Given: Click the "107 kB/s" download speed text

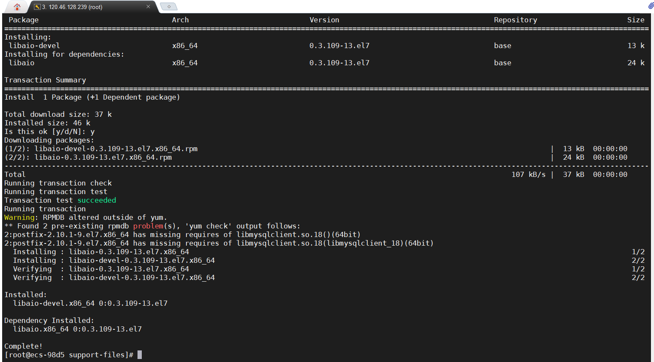Looking at the screenshot, I should (x=529, y=174).
